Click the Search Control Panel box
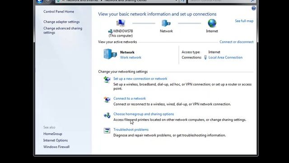 pyautogui.click(x=222, y=1)
